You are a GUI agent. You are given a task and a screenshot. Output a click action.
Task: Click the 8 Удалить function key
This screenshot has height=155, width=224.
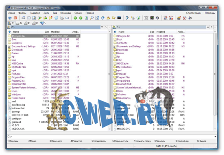click(x=160, y=141)
